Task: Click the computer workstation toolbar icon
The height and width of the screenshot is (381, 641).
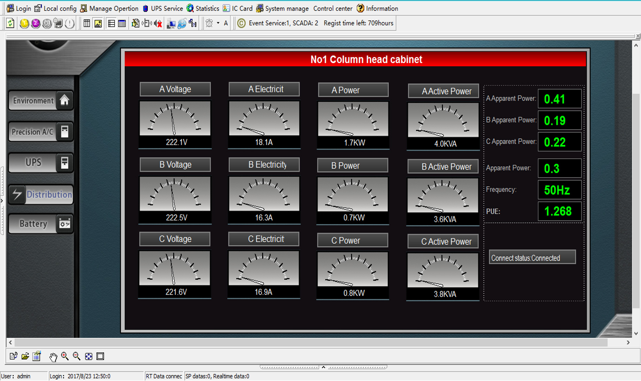Action: [x=171, y=23]
